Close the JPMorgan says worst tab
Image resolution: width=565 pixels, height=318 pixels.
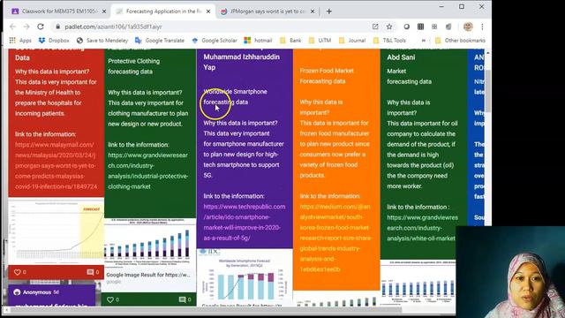(x=313, y=11)
